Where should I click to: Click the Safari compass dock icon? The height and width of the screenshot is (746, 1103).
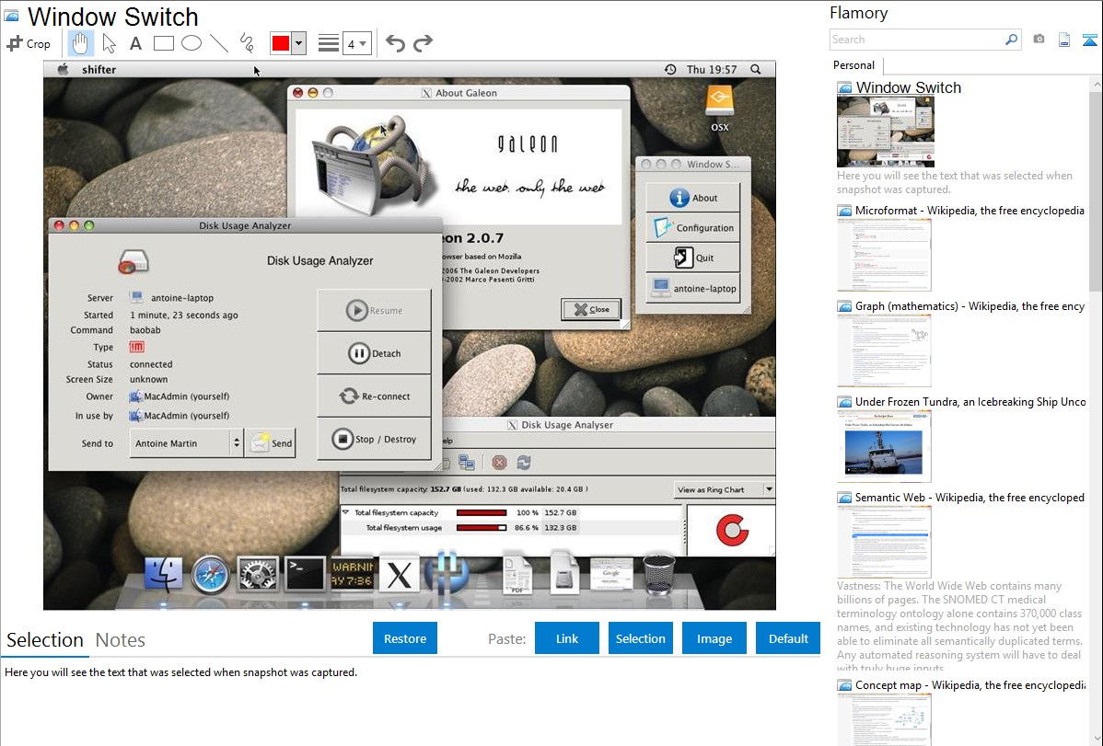[210, 575]
